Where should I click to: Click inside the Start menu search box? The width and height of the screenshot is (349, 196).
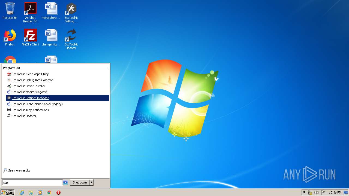[x=32, y=183]
